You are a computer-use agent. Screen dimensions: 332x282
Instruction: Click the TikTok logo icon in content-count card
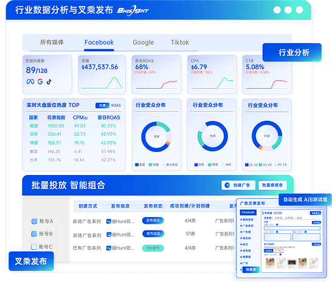pos(49,81)
